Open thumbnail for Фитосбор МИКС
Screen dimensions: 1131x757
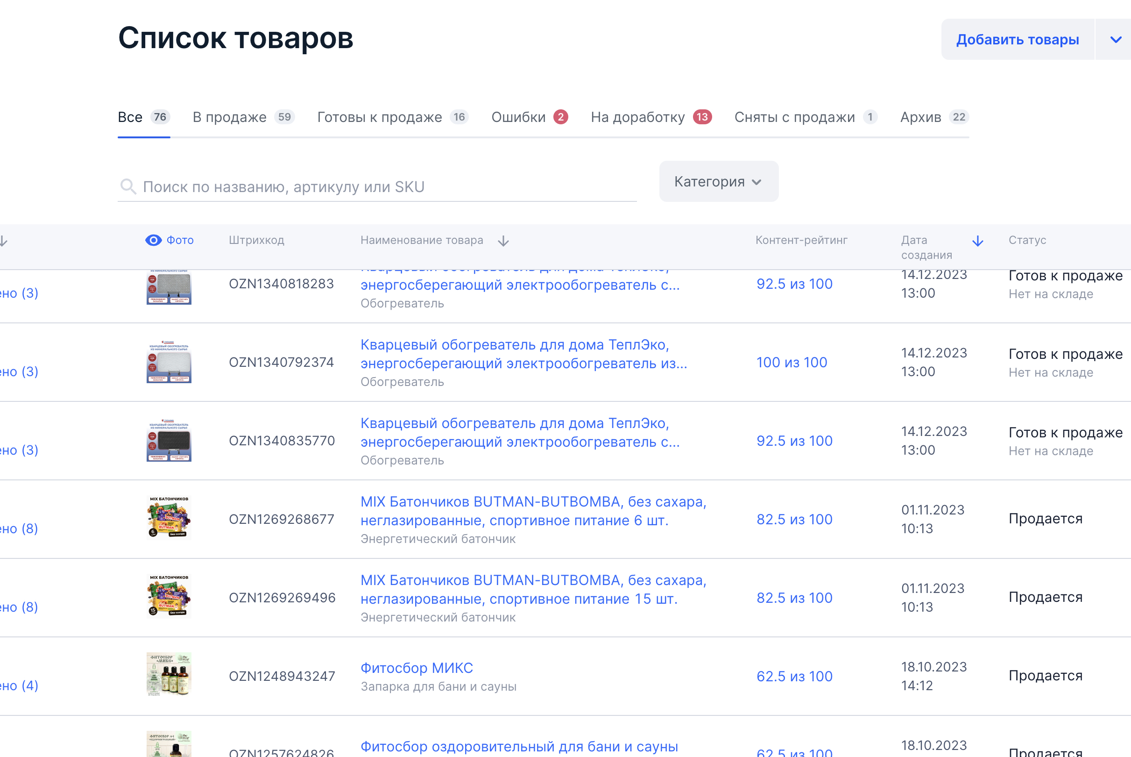tap(169, 675)
